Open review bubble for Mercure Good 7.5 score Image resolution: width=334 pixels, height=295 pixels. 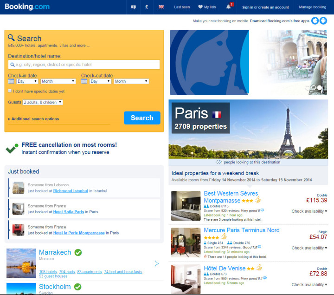[x=259, y=247]
